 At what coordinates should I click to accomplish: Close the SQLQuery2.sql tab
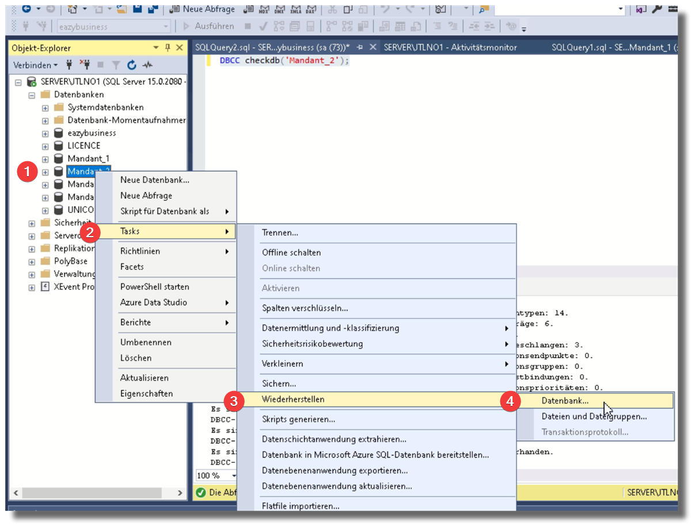click(372, 47)
